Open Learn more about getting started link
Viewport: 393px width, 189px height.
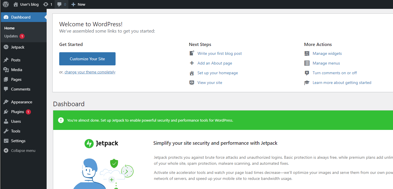[x=342, y=83]
